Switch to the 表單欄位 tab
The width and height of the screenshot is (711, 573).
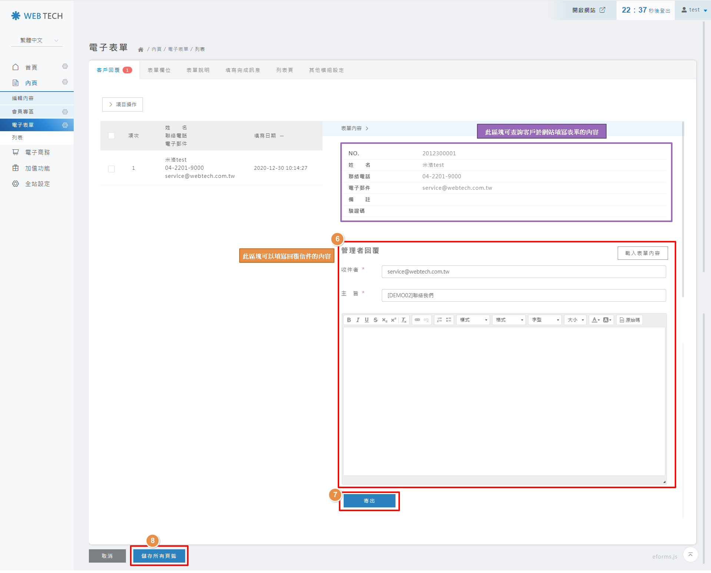[159, 70]
